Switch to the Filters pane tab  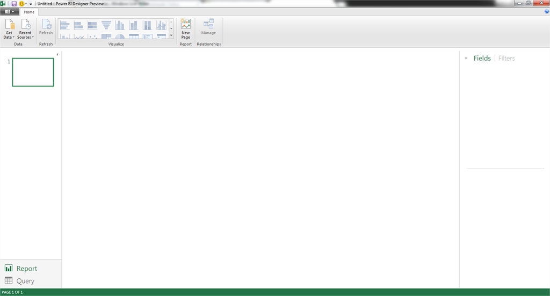(x=506, y=58)
